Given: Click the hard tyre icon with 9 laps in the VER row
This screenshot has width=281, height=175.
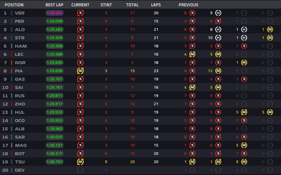Looking at the screenshot, I should [218, 13].
